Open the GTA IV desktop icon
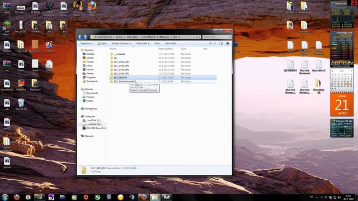Image resolution: width=358 pixels, height=201 pixels. pyautogui.click(x=49, y=8)
